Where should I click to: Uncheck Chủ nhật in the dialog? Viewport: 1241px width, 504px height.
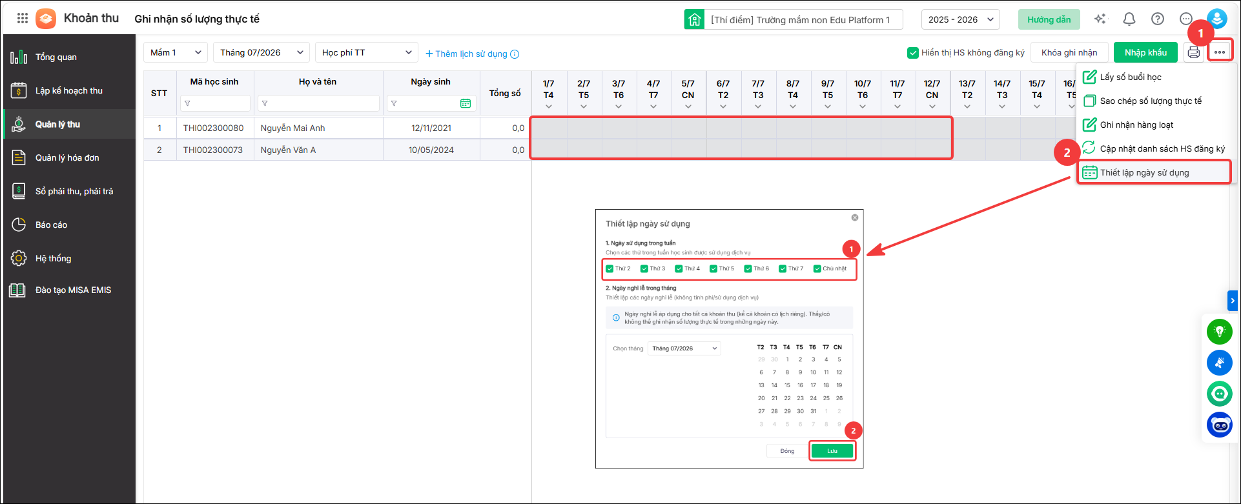817,268
